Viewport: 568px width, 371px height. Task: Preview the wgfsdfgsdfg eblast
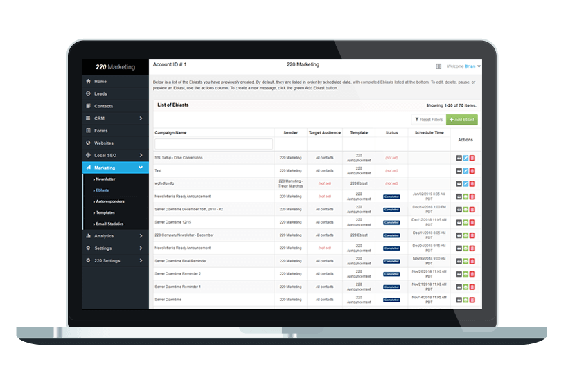point(459,183)
